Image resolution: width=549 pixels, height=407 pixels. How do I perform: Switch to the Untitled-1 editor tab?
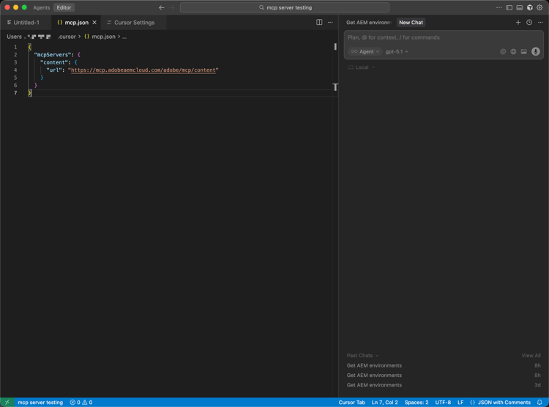26,23
